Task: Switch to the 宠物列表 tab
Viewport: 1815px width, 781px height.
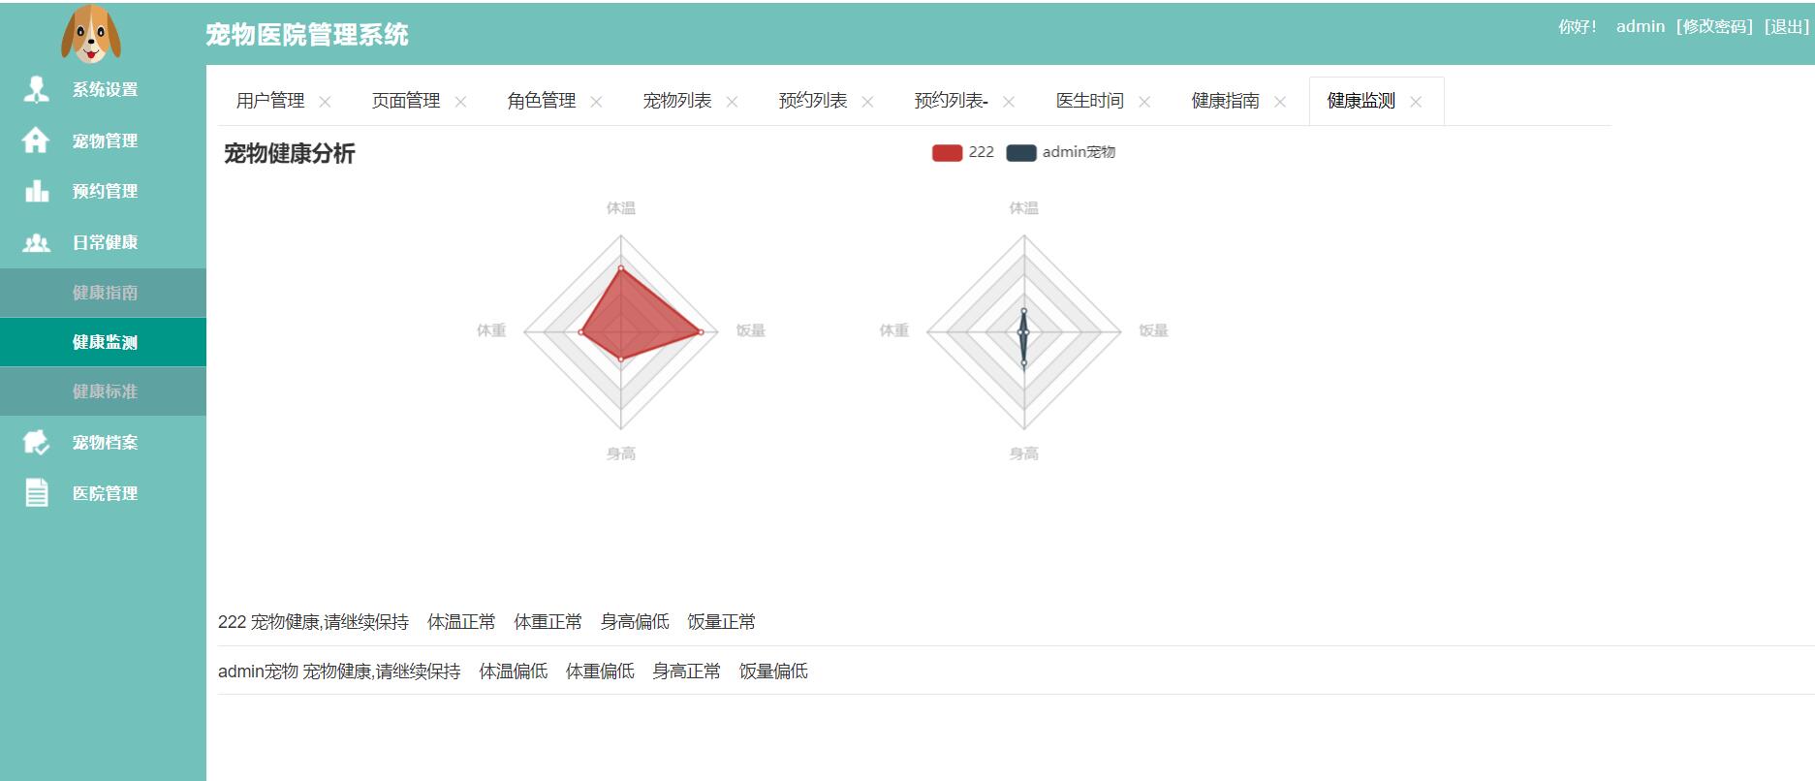Action: (x=677, y=101)
